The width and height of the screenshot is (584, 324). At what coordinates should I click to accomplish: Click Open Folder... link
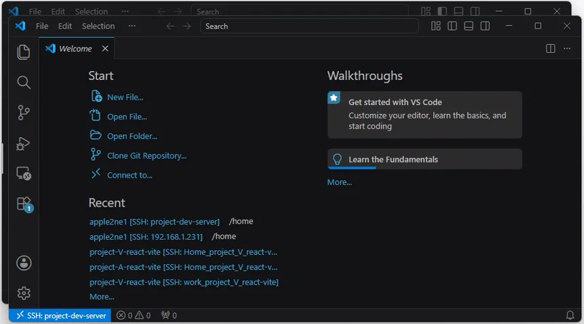[132, 136]
